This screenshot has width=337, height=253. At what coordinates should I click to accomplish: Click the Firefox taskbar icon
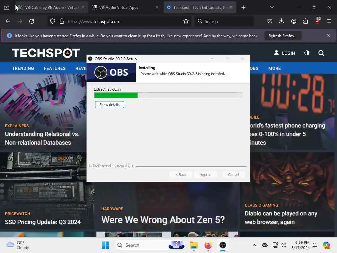(x=208, y=245)
